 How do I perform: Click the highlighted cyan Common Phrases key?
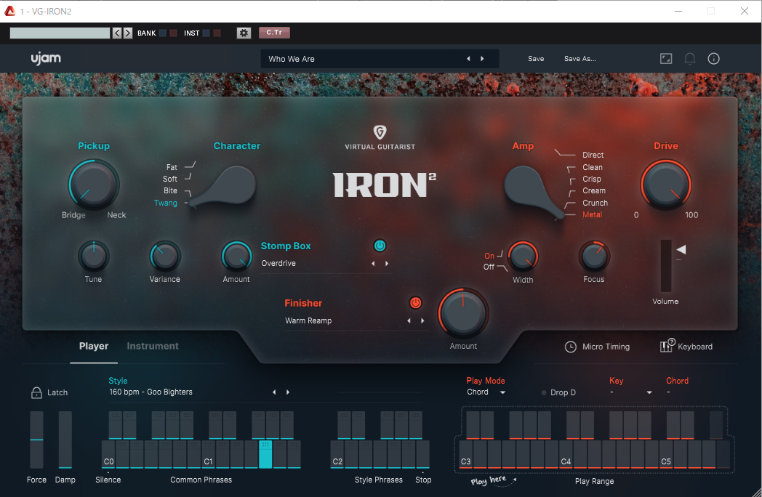pos(265,454)
